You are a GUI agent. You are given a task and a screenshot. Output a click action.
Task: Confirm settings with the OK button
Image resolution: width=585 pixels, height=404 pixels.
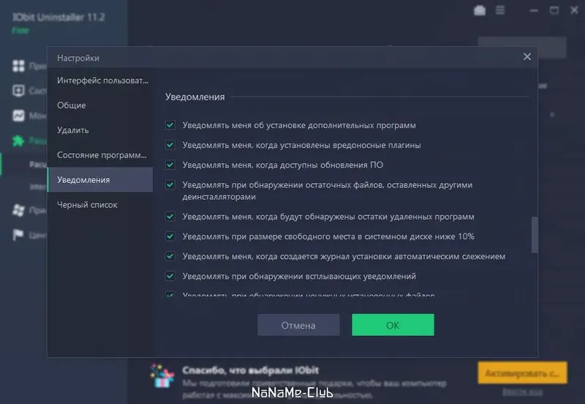point(393,325)
